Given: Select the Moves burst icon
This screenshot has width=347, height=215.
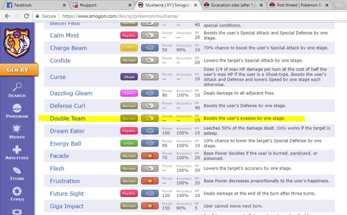Looking at the screenshot, I should (17, 129).
